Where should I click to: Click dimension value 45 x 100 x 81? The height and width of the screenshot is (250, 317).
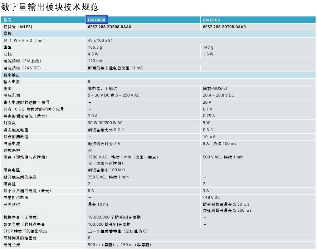point(100,40)
